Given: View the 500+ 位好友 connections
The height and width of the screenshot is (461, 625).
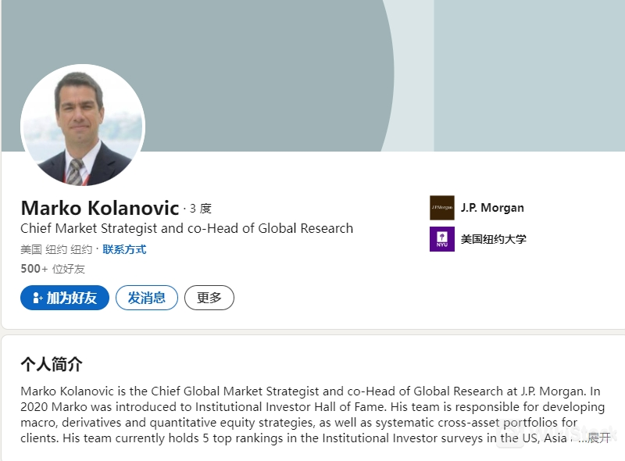Looking at the screenshot, I should [53, 269].
